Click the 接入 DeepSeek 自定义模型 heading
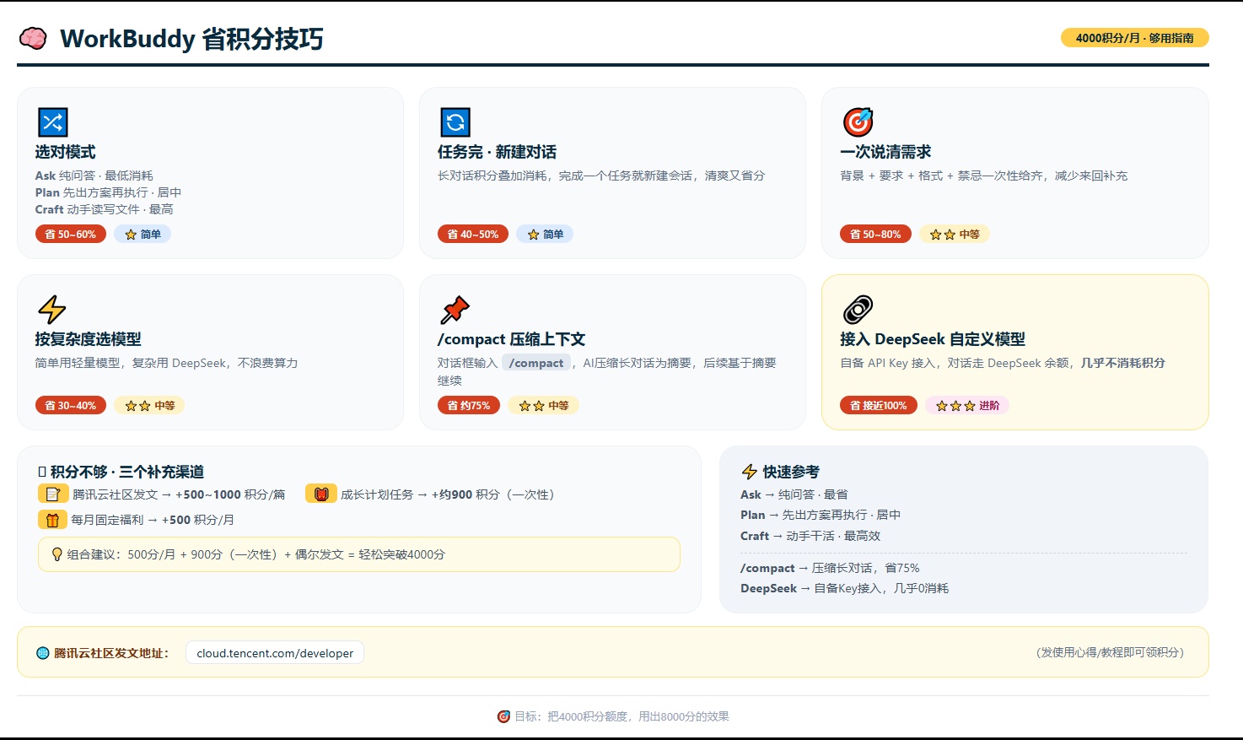The image size is (1243, 740). pyautogui.click(x=933, y=339)
